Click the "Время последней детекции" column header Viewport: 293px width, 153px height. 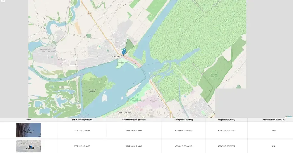coord(134,120)
